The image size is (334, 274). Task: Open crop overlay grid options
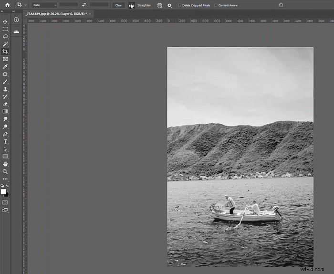click(x=159, y=5)
